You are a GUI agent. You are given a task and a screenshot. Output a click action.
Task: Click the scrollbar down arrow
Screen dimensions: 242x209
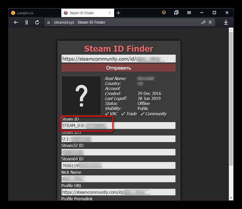[x=231, y=198]
